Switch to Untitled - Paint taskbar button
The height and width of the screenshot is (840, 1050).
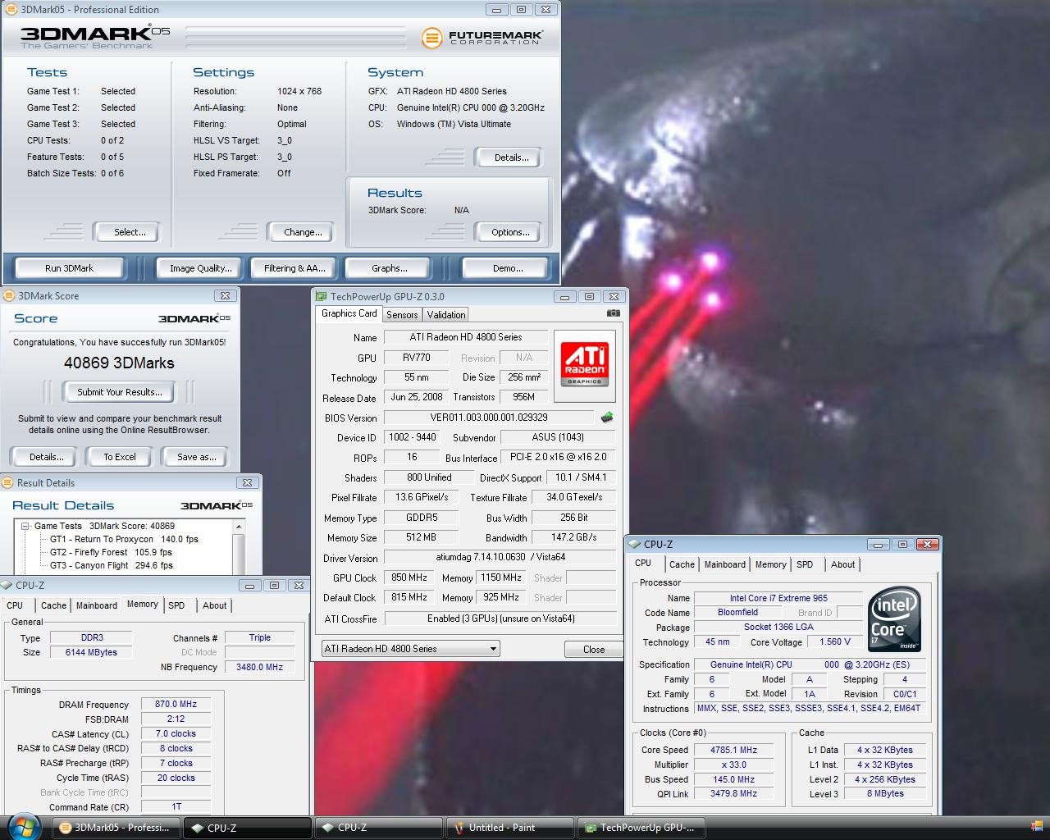[x=509, y=828]
